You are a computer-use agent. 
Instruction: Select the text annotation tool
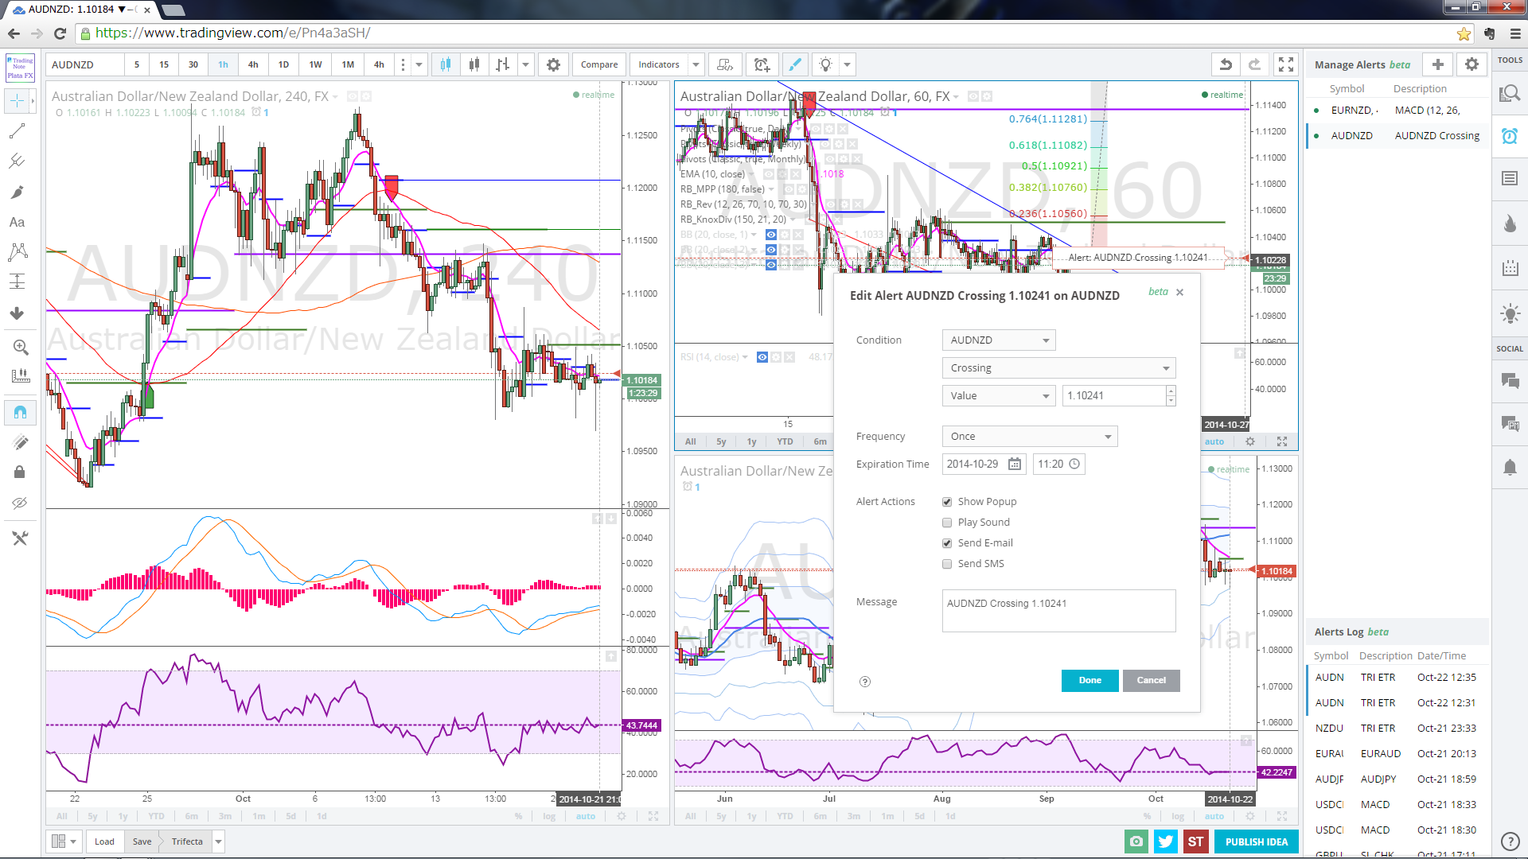pyautogui.click(x=18, y=223)
